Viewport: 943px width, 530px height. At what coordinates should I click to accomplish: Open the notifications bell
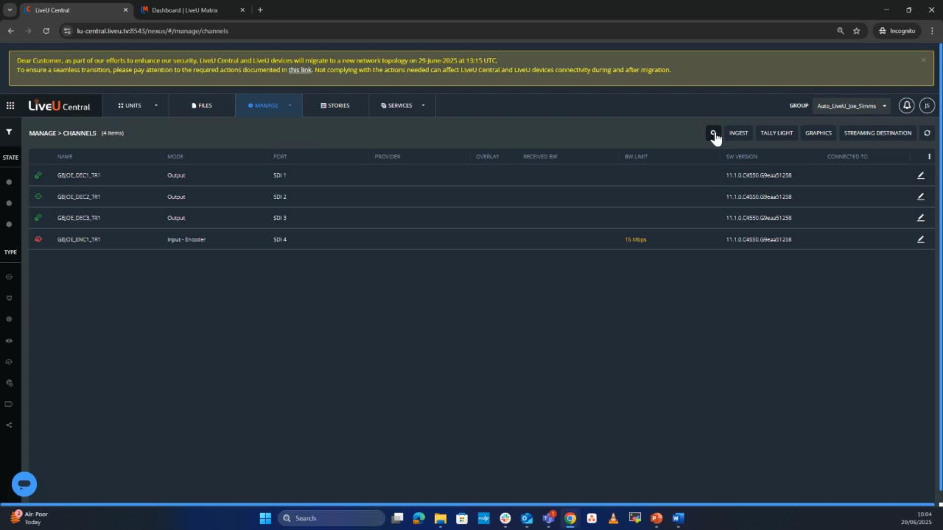(907, 106)
